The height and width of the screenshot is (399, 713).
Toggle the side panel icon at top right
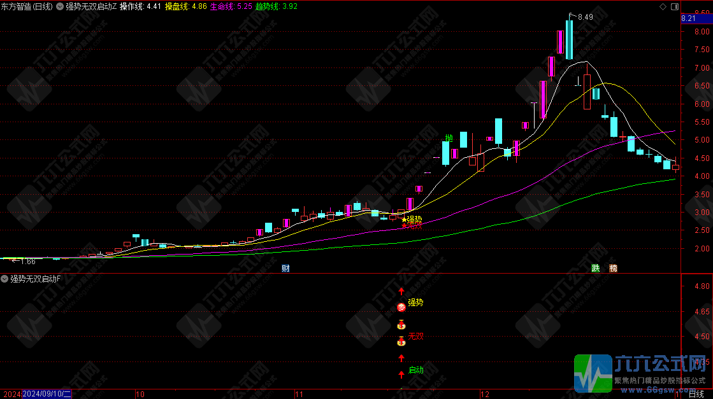675,6
